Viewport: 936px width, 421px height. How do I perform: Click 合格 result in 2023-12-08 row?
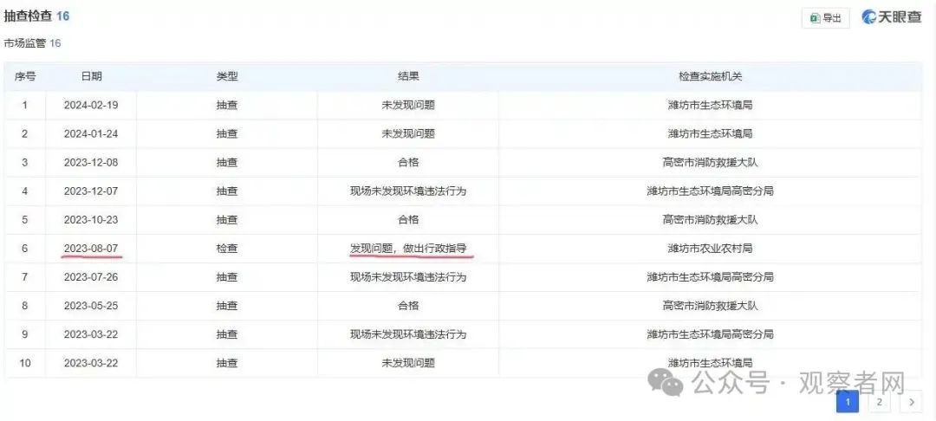[x=408, y=162]
